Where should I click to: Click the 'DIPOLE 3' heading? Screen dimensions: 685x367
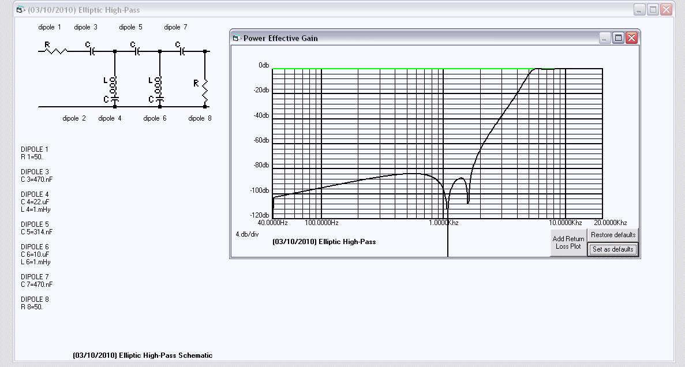[x=35, y=172]
